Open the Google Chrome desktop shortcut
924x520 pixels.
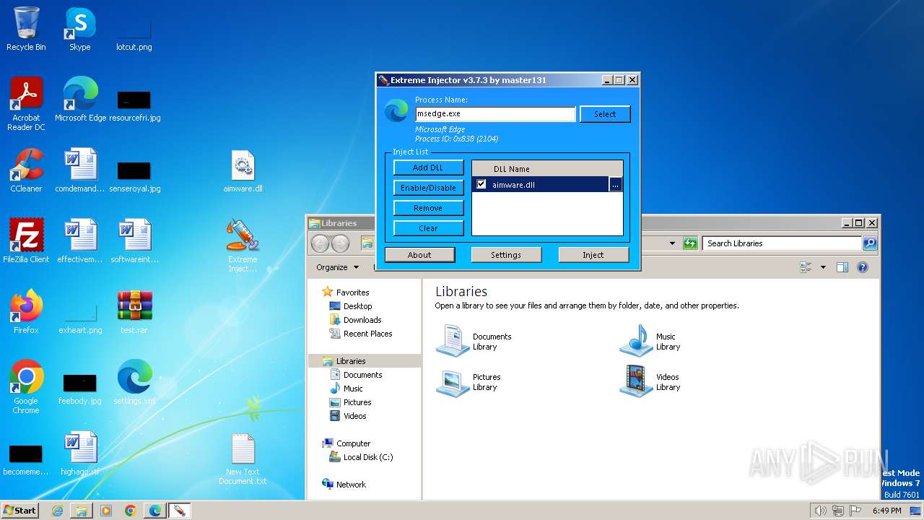[26, 386]
